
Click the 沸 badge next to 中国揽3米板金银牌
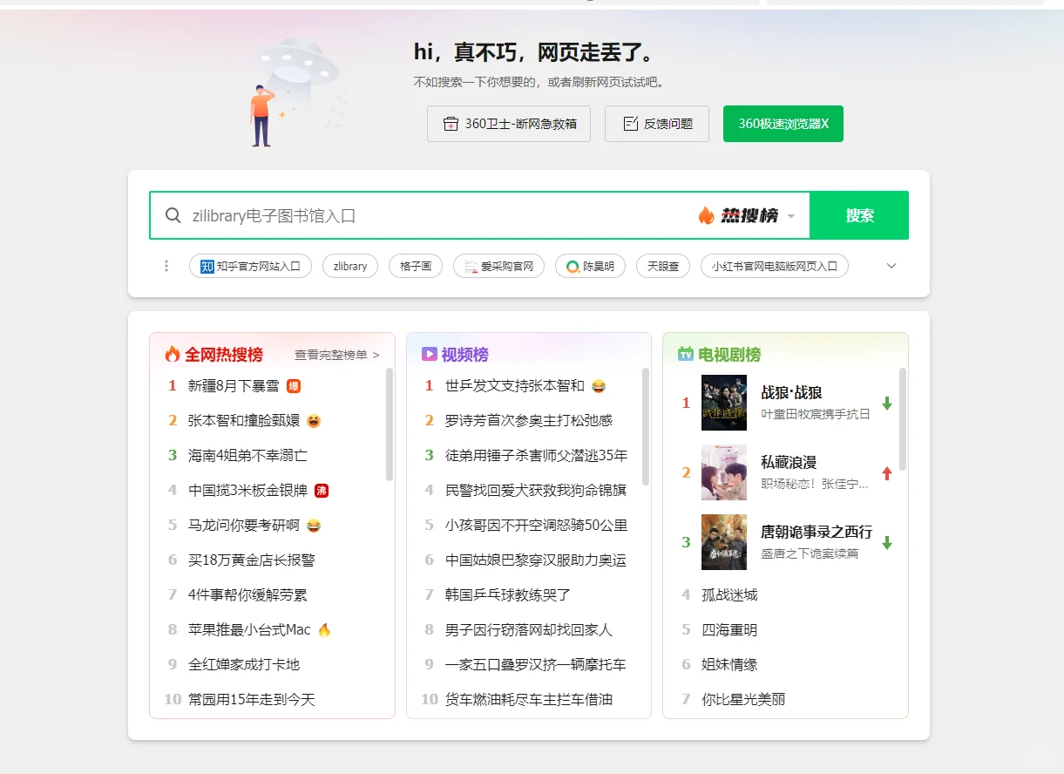321,490
